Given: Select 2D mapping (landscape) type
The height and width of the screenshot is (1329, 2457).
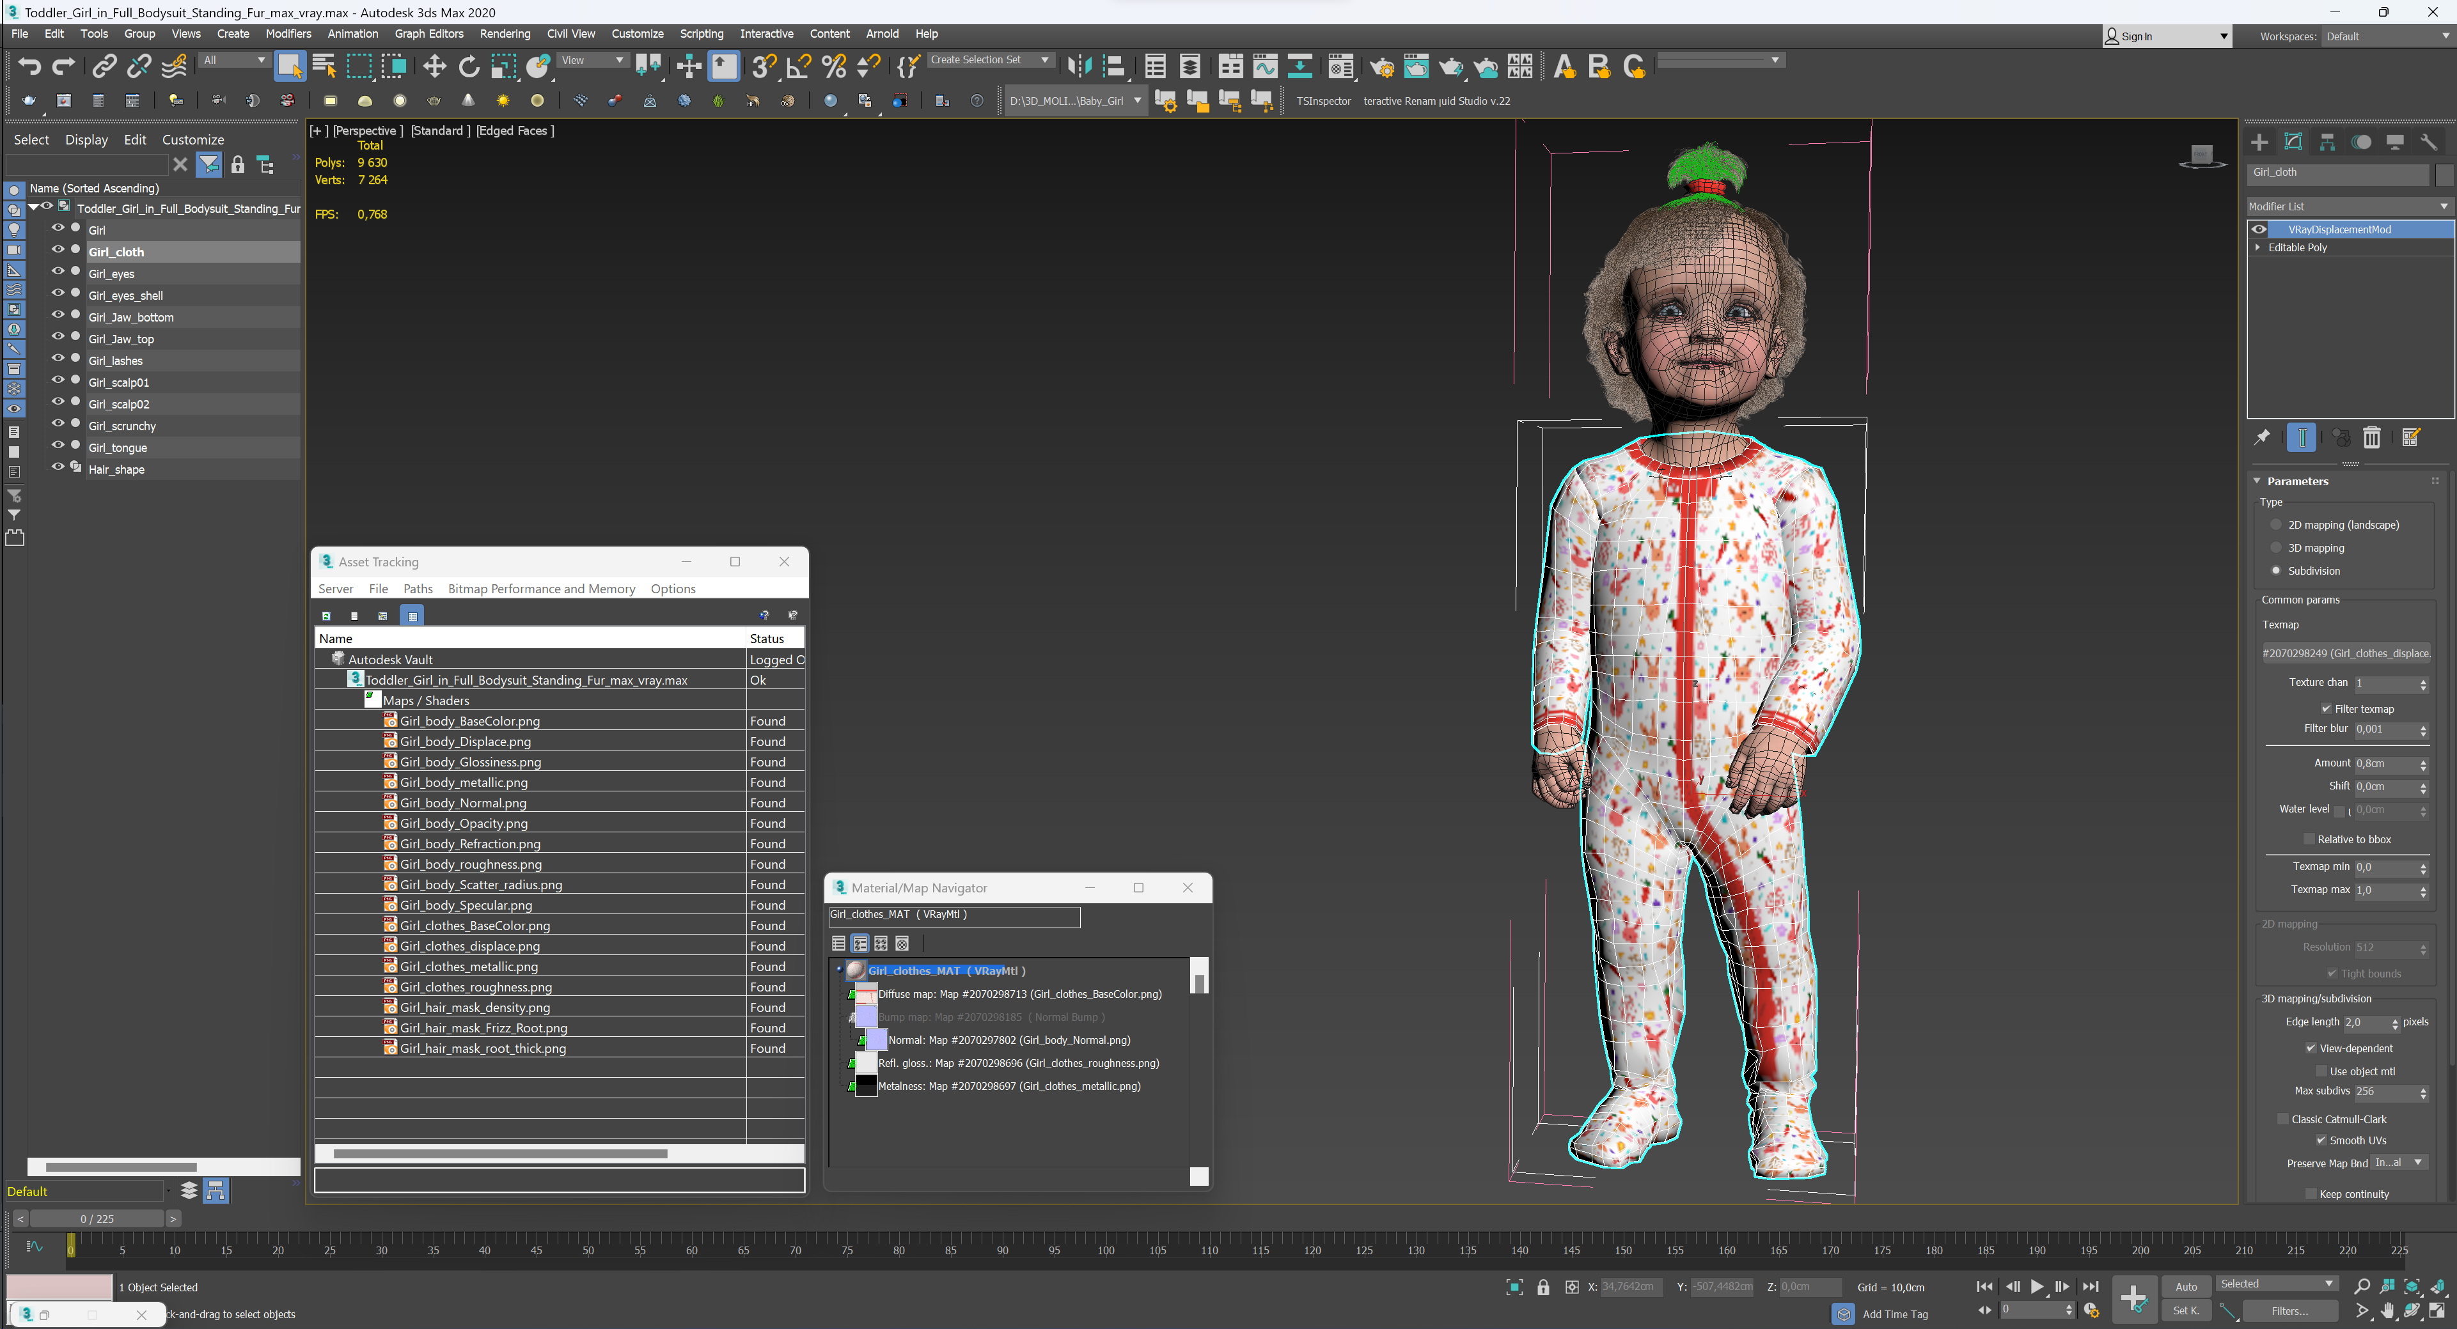Looking at the screenshot, I should [x=2276, y=524].
